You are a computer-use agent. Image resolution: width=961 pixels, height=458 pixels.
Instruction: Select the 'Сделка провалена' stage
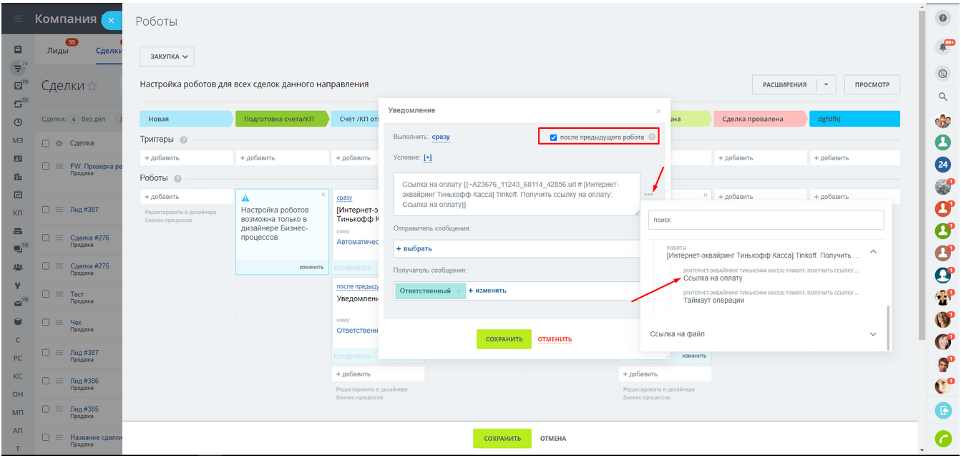click(x=759, y=119)
